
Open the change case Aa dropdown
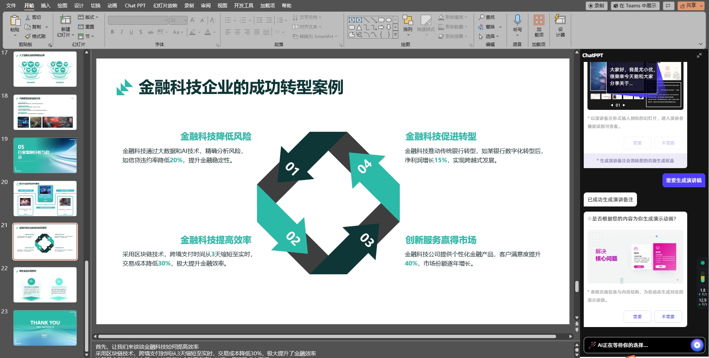(178, 32)
